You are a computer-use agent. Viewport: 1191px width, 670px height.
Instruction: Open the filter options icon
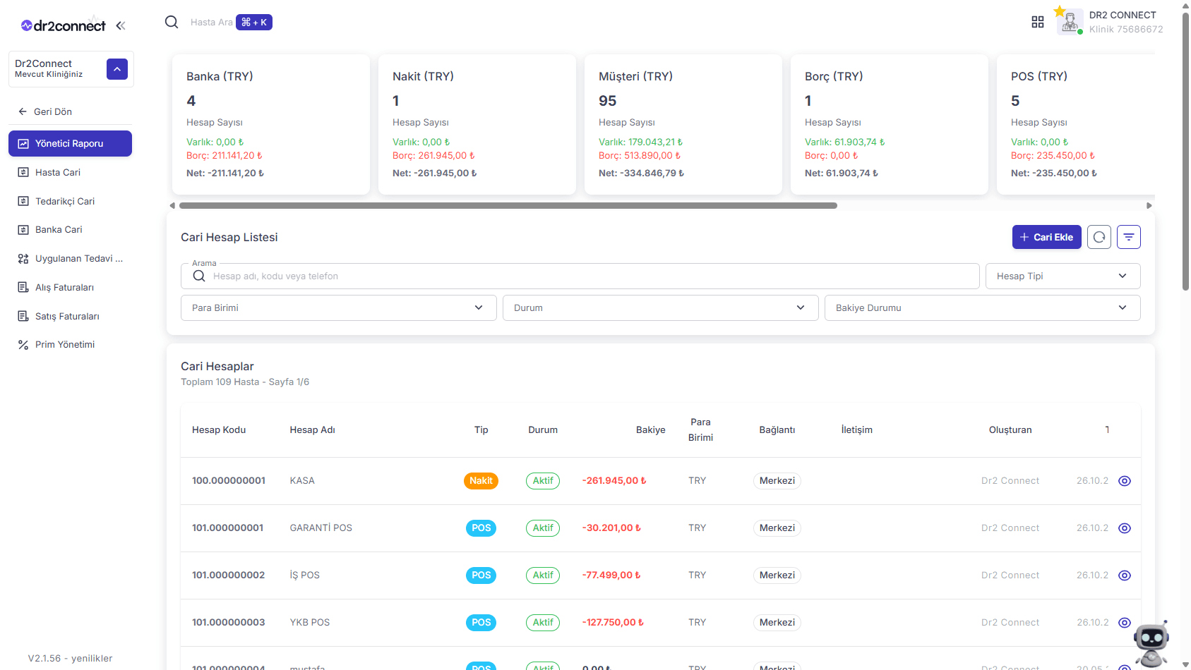1129,237
